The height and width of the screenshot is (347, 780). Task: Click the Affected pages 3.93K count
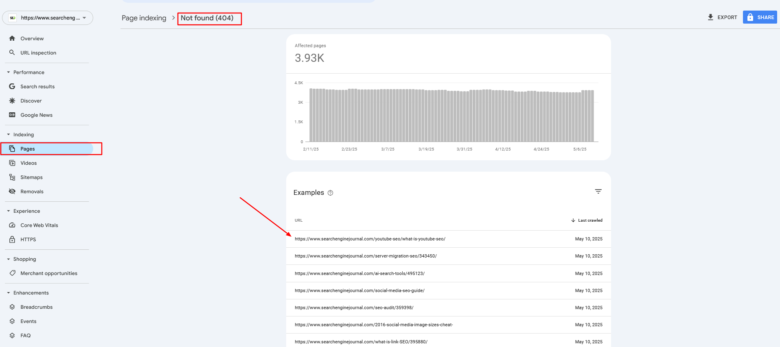click(x=309, y=58)
